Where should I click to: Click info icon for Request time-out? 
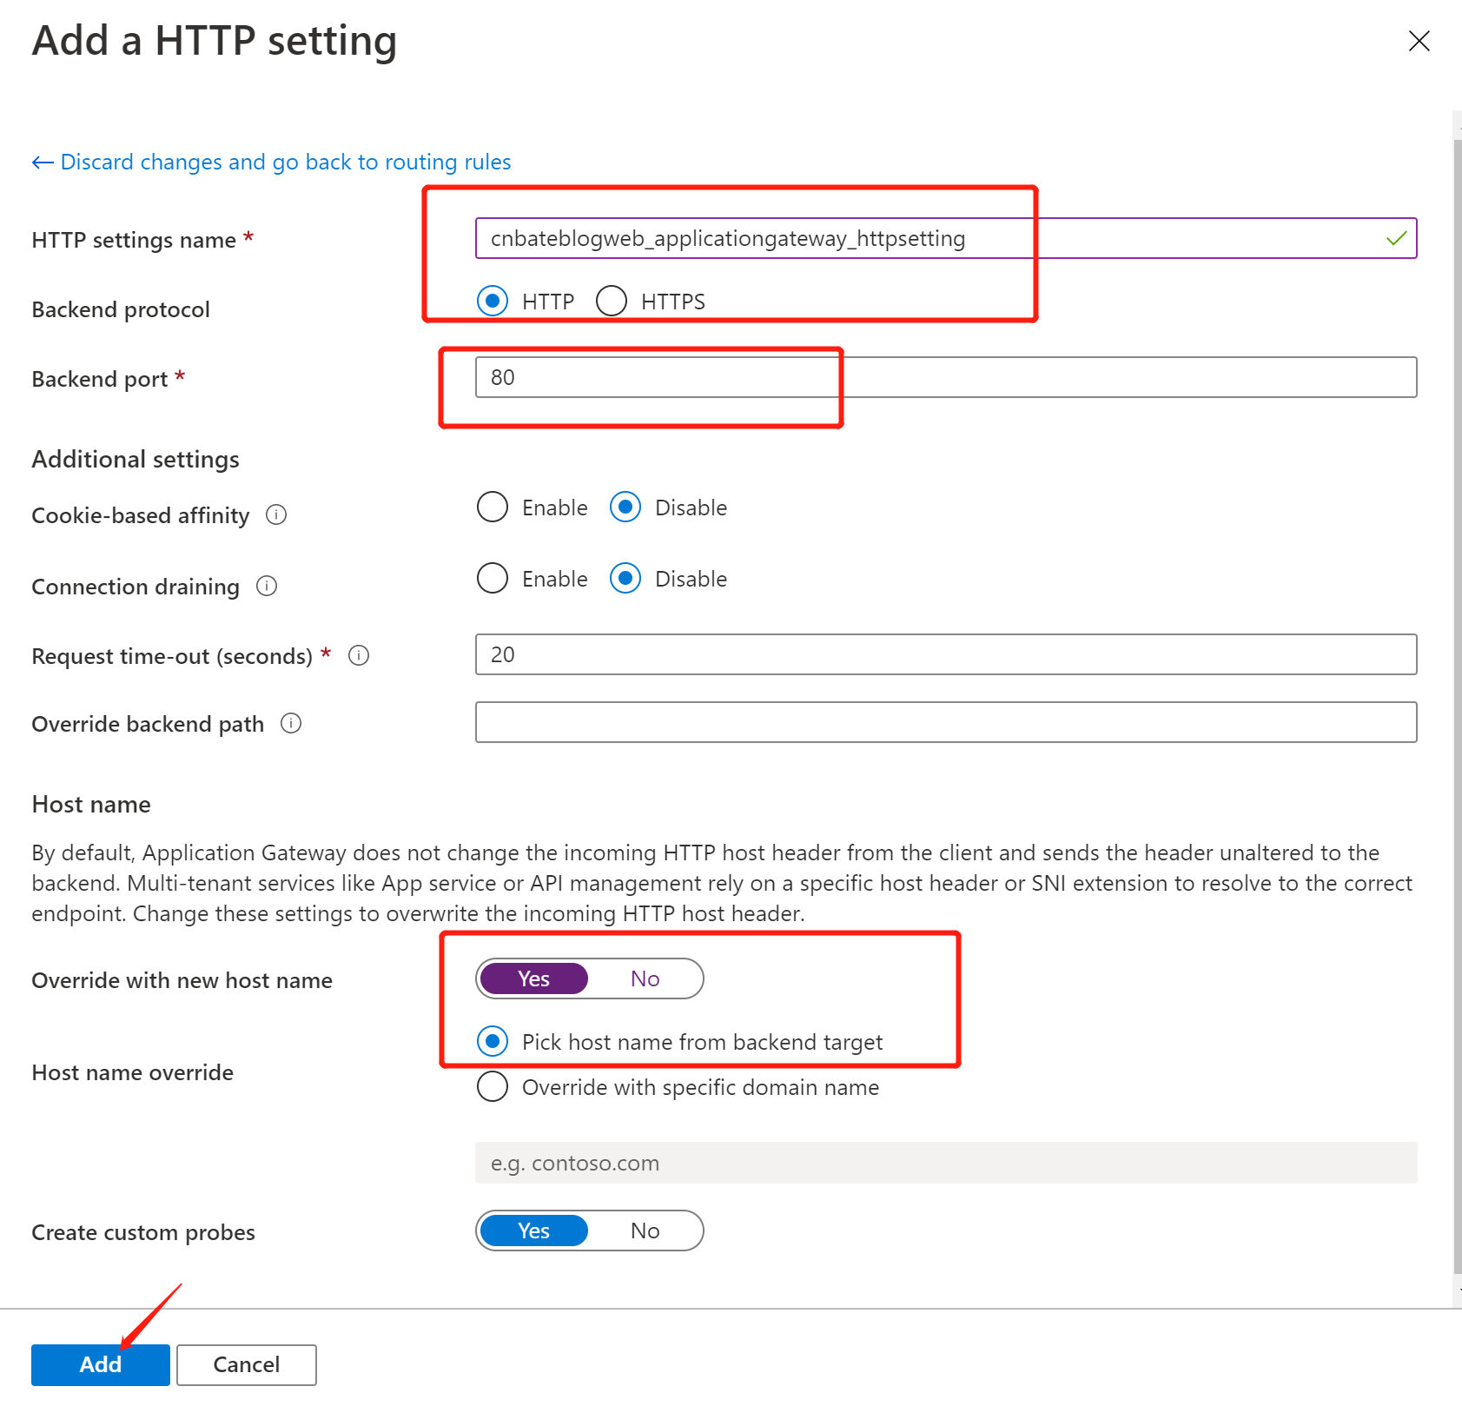coord(359,655)
